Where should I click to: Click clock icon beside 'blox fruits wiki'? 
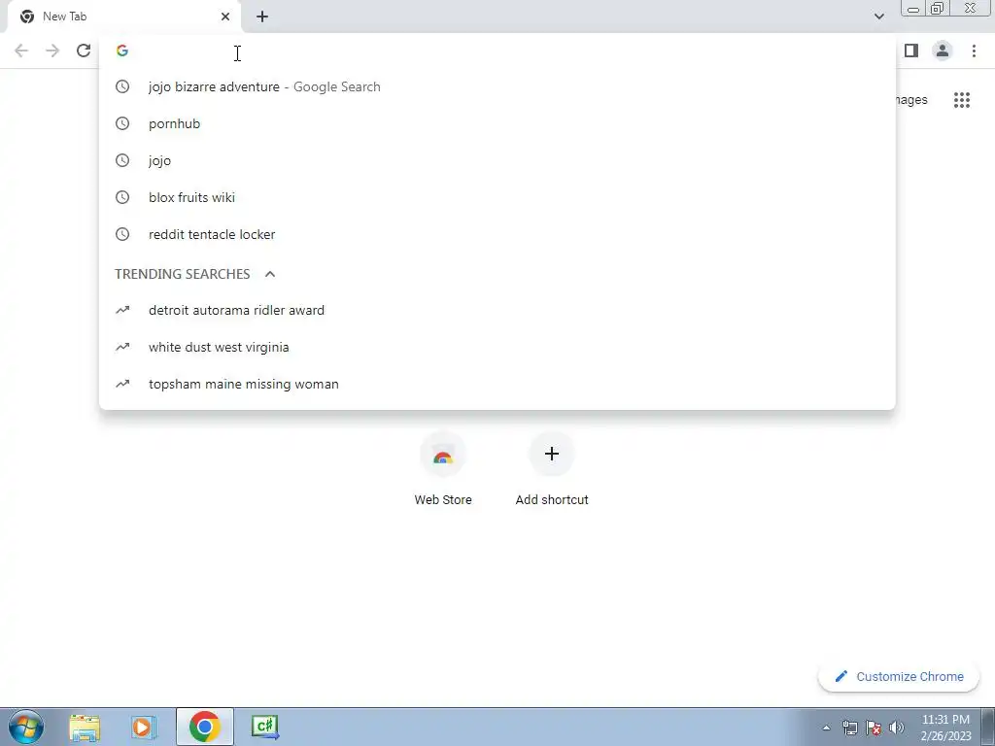point(122,197)
